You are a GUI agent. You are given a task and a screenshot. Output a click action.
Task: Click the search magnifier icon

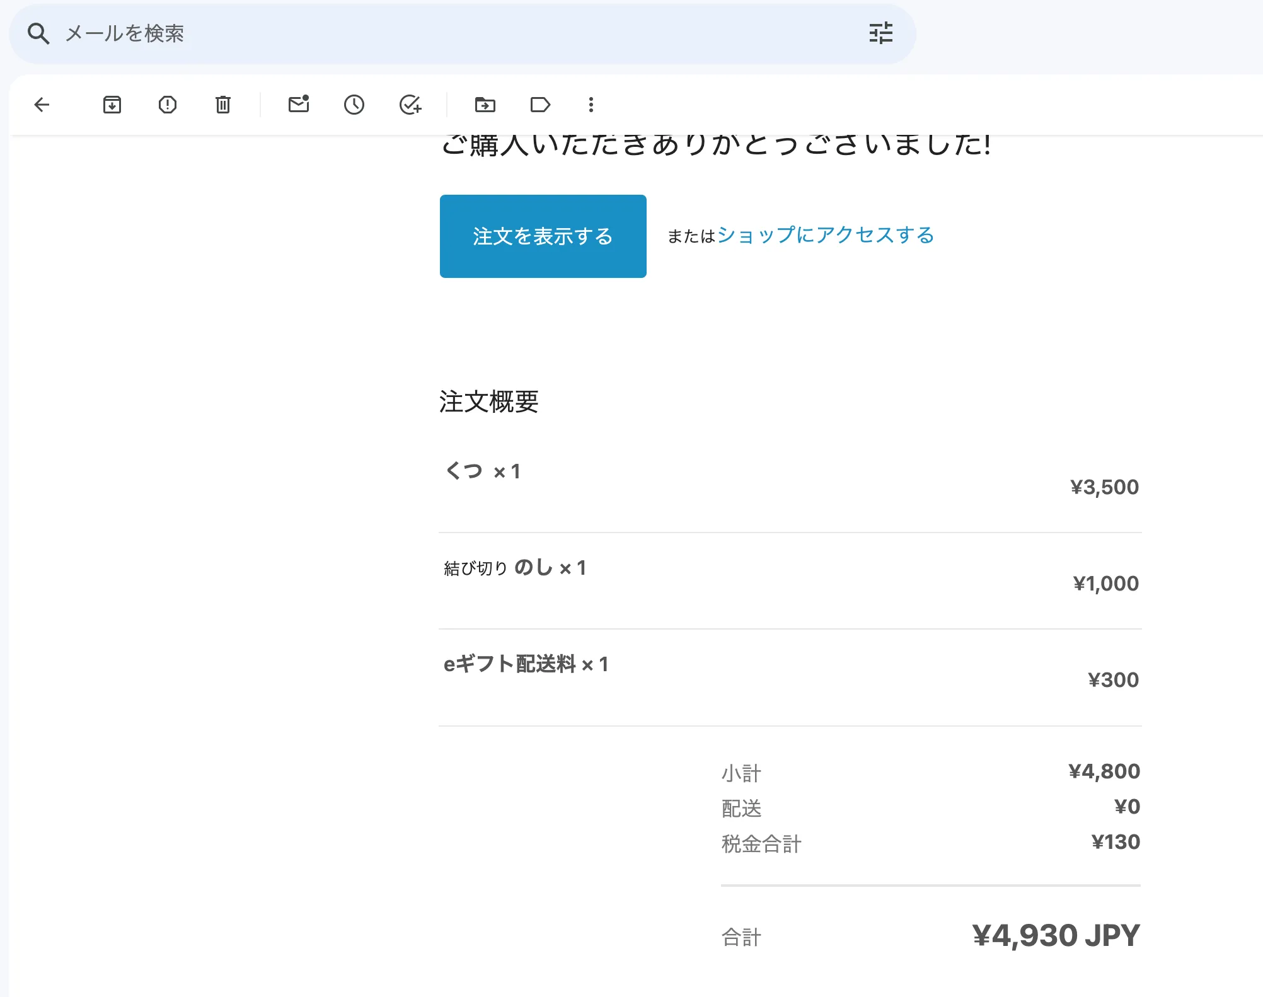pos(38,33)
